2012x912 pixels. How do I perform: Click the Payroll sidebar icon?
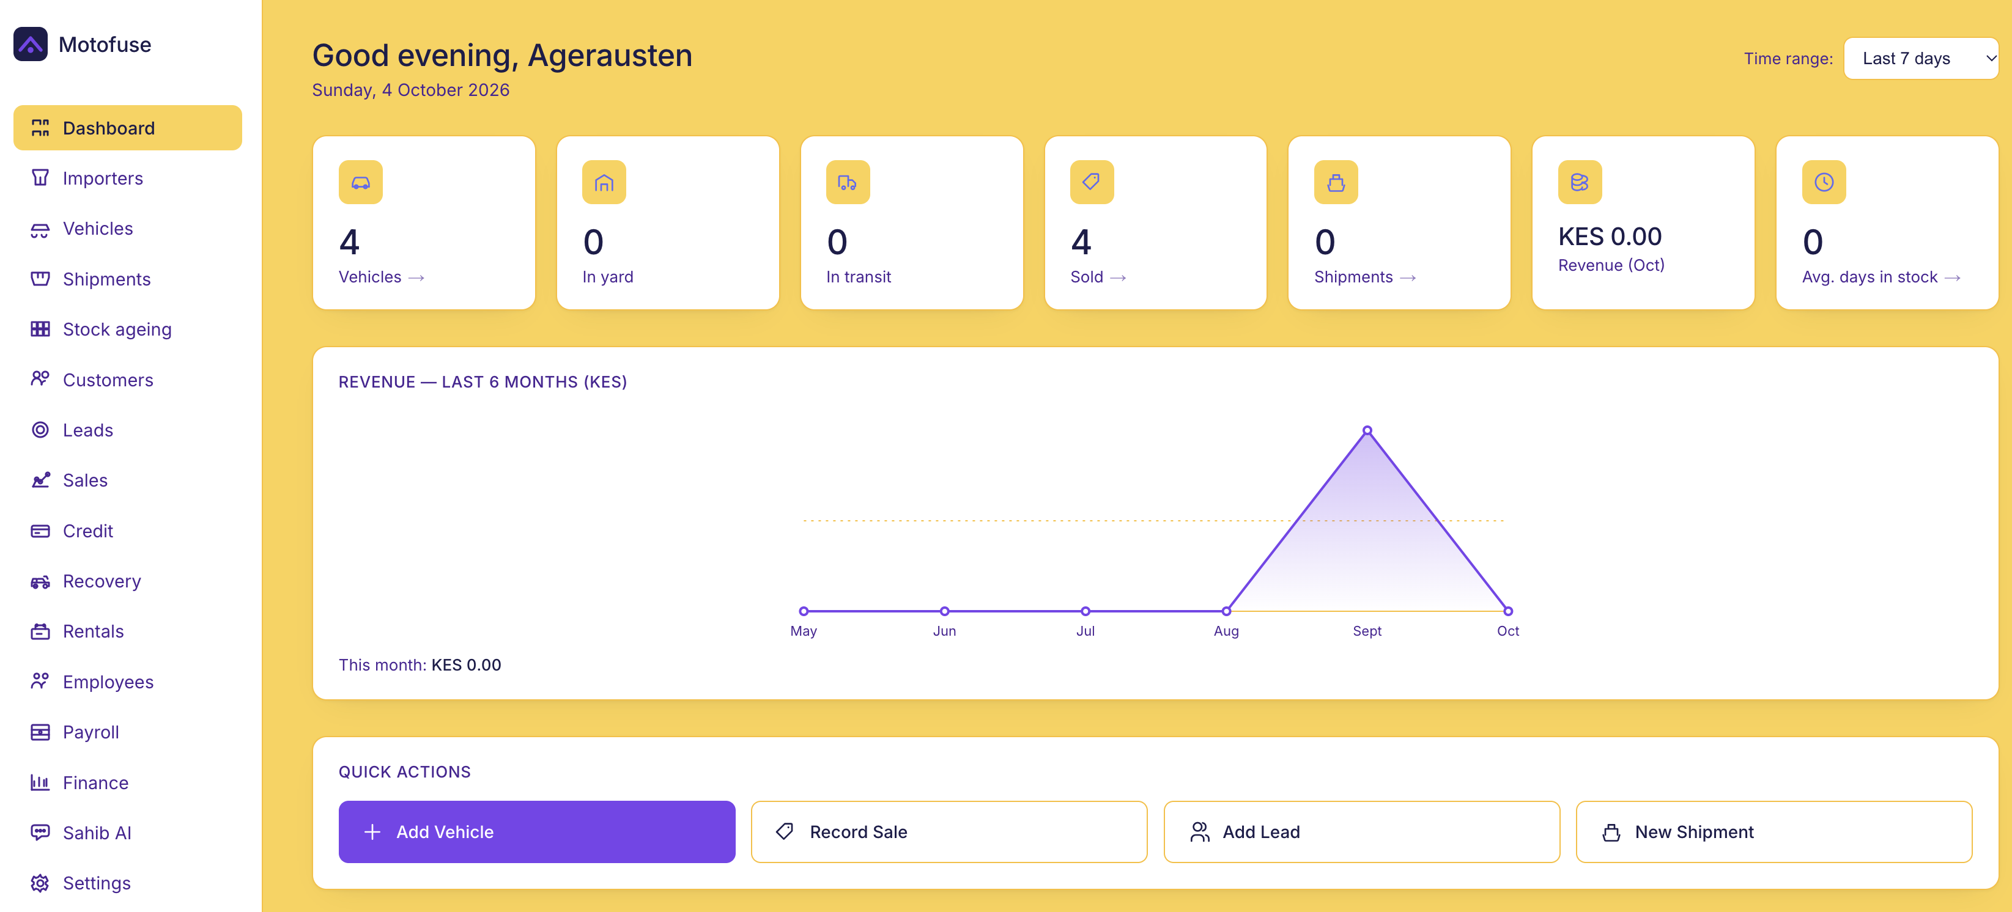pos(40,732)
